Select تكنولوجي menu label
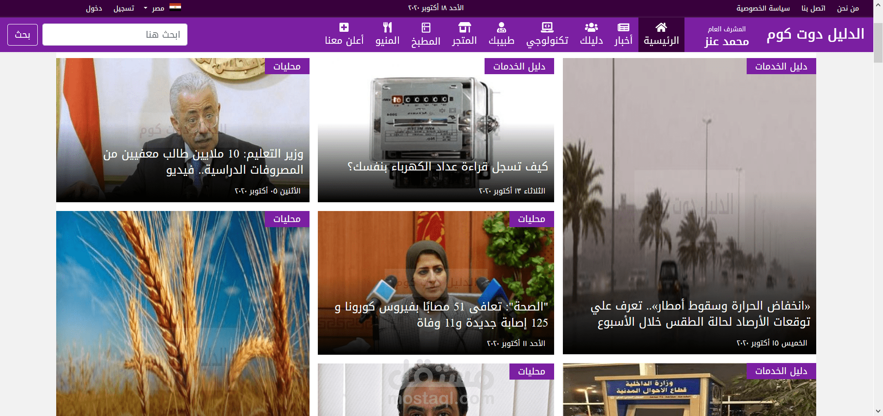Viewport: 883px width, 416px height. 547,41
